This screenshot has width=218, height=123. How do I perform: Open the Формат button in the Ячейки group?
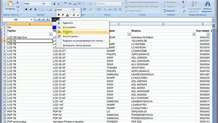click(170, 11)
